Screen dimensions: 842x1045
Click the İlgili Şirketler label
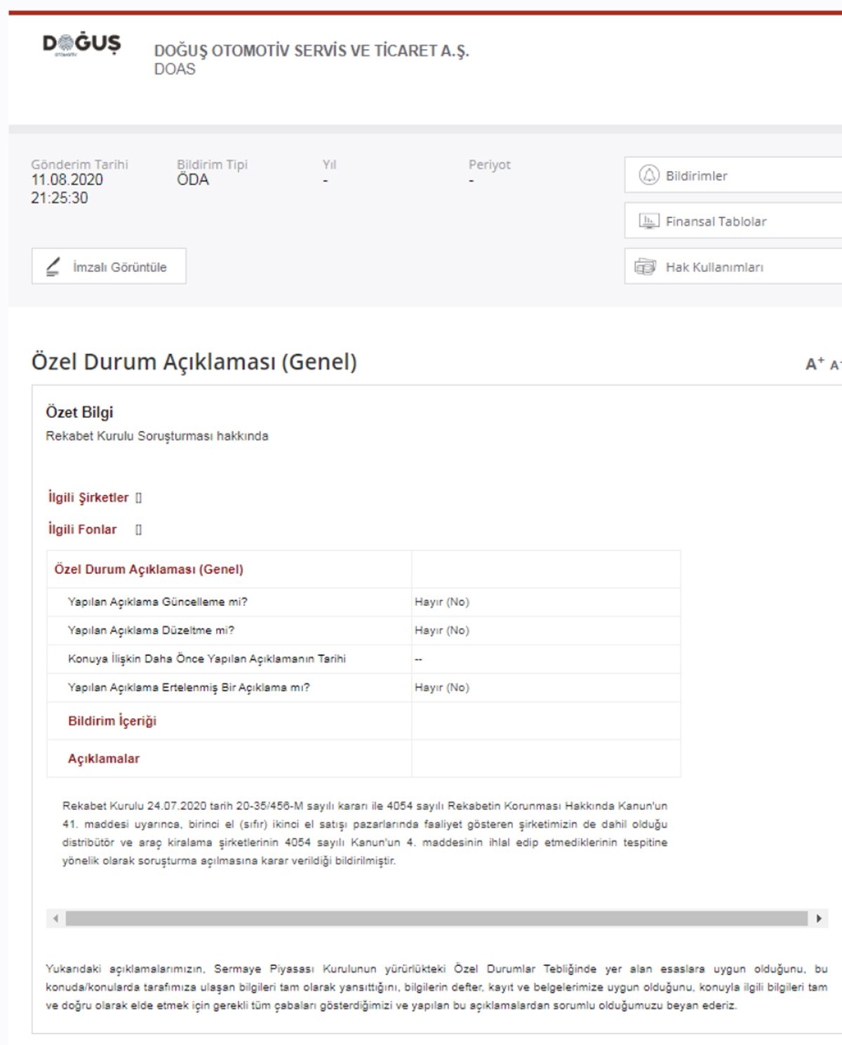pos(88,497)
